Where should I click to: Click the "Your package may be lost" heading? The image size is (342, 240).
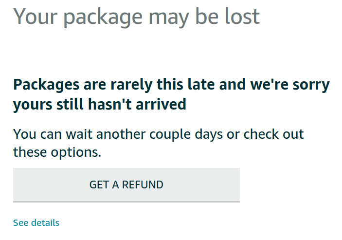136,17
